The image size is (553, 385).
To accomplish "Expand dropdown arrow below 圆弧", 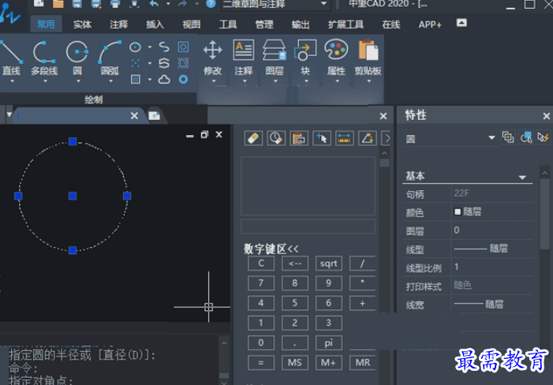I will coord(110,81).
